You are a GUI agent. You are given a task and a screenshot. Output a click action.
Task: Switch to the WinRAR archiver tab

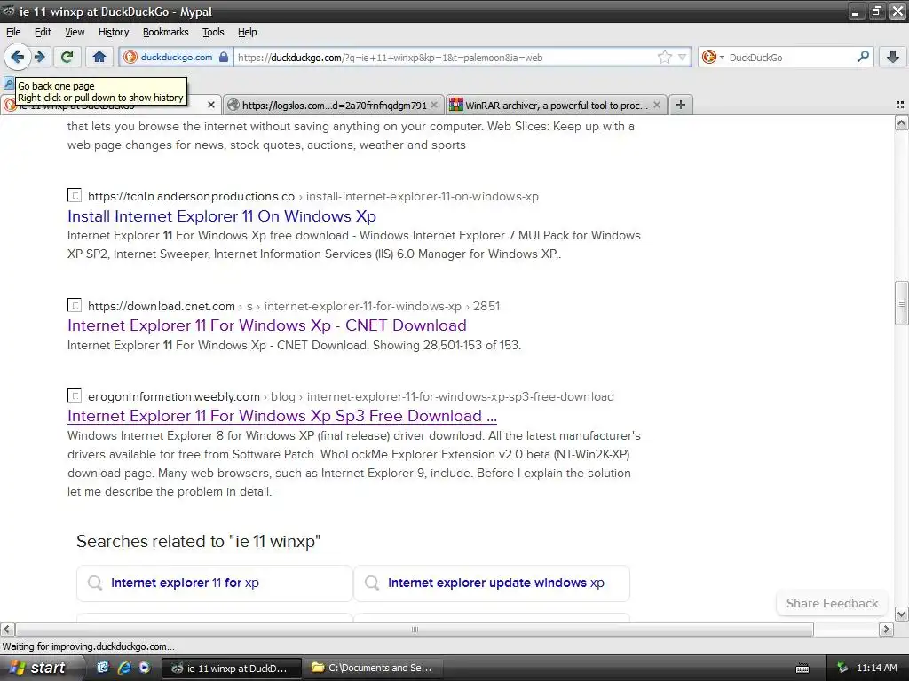pyautogui.click(x=556, y=105)
